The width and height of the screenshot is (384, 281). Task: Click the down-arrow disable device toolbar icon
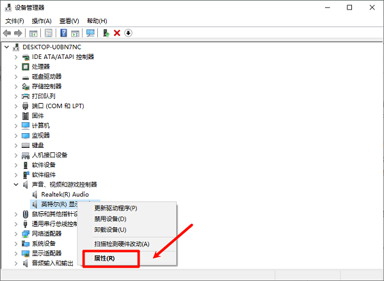point(129,33)
